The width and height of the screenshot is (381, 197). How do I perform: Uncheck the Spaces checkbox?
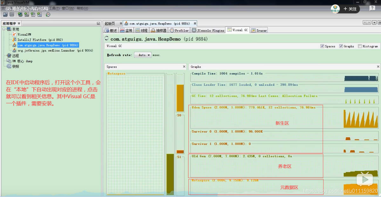point(322,46)
